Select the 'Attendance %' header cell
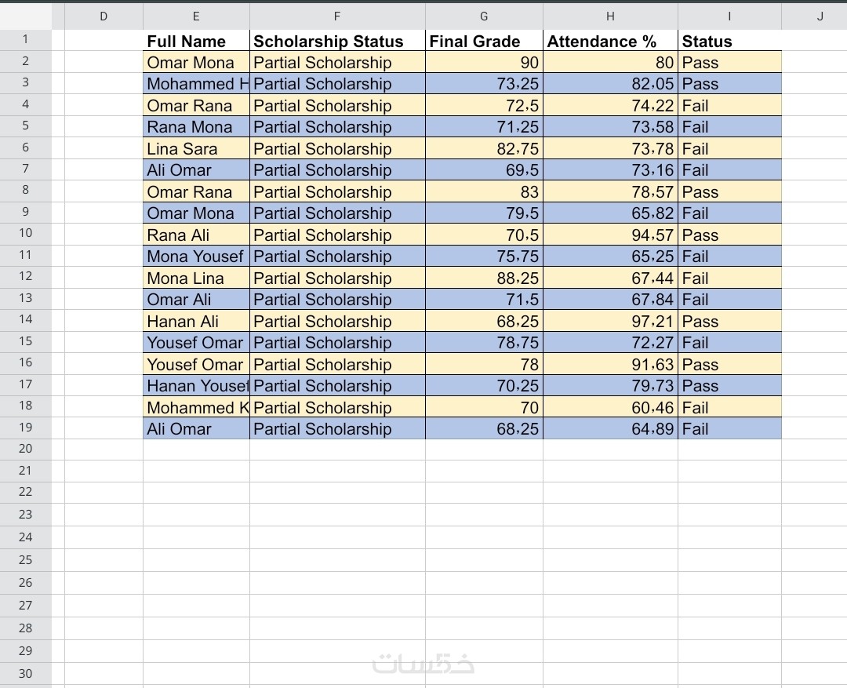 tap(610, 42)
